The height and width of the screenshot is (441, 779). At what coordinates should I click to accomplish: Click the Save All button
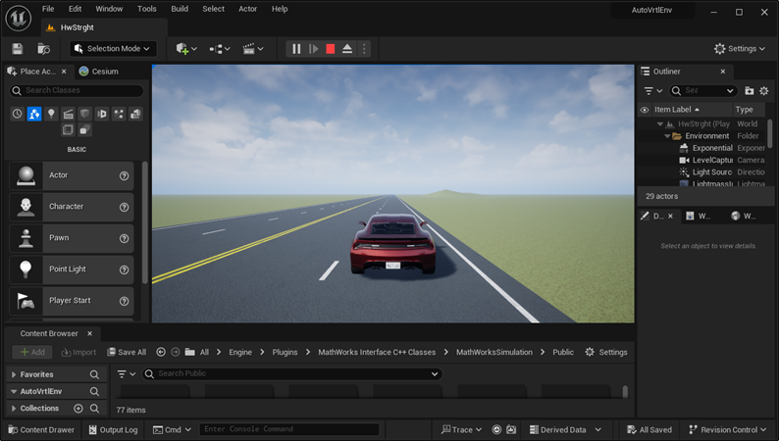click(126, 352)
